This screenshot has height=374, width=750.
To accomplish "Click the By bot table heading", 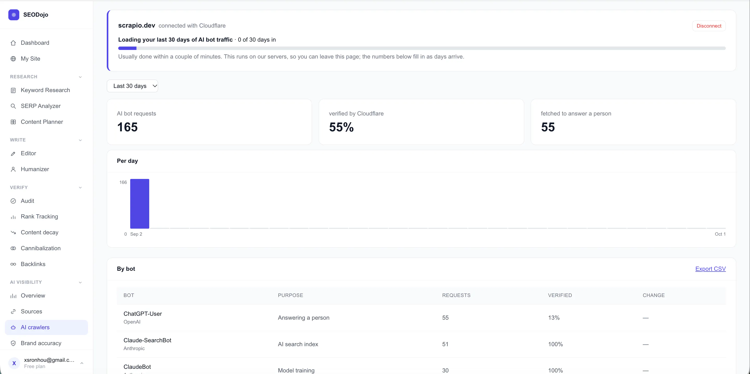I will [x=126, y=269].
